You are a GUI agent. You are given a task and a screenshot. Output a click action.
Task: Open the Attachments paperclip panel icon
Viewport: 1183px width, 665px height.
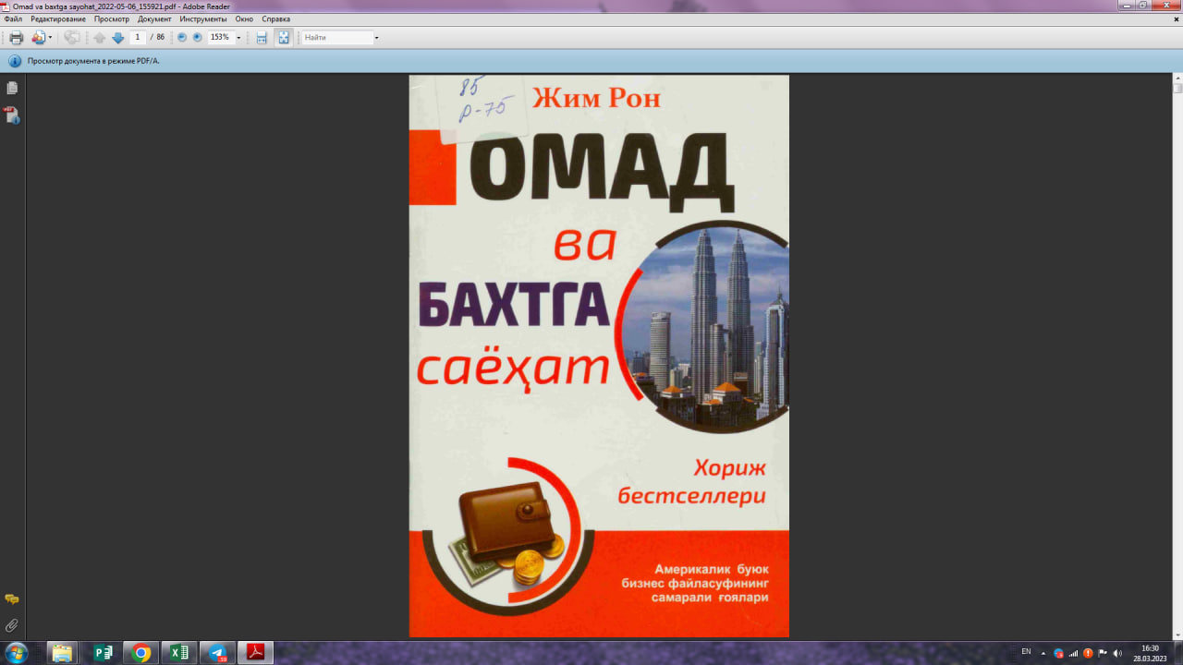click(12, 625)
